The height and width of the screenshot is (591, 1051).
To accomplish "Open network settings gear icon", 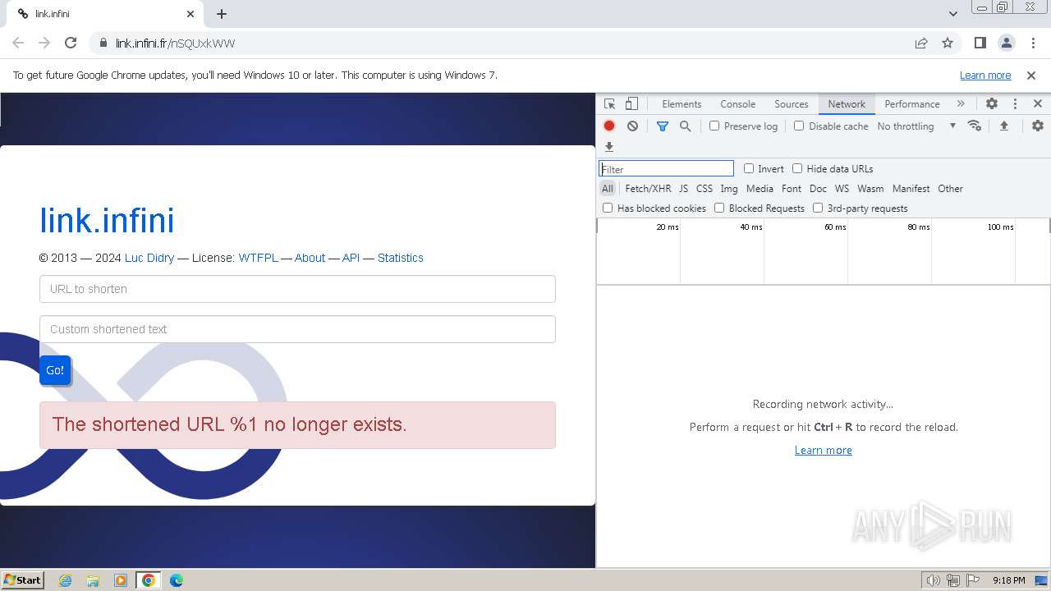I will pyautogui.click(x=1038, y=126).
